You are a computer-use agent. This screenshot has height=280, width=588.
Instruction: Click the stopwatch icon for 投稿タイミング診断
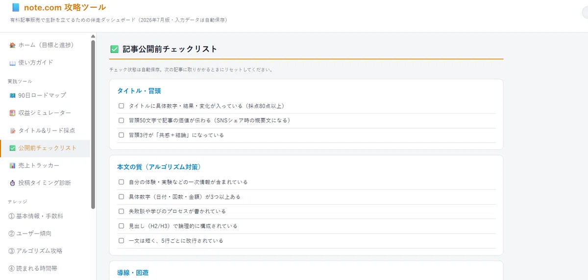(x=13, y=183)
